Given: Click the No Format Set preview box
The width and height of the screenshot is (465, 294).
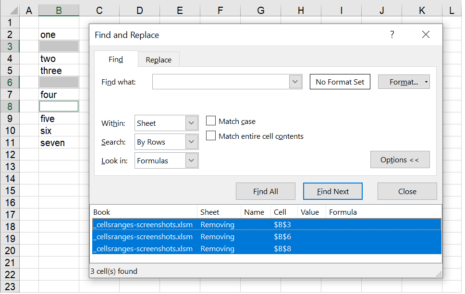Looking at the screenshot, I should tap(340, 82).
